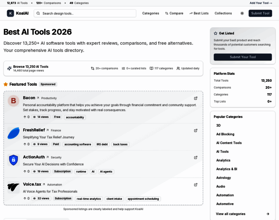279x220 pixels.
Task: Upvote the Voice.tax tool
Action: click(26, 198)
